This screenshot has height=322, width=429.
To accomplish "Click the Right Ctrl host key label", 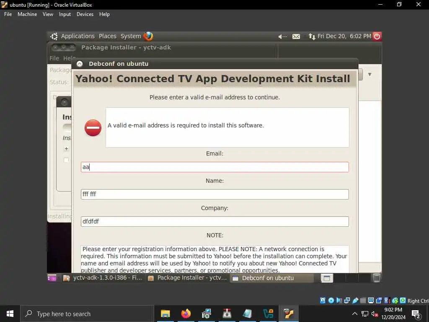I will point(418,301).
